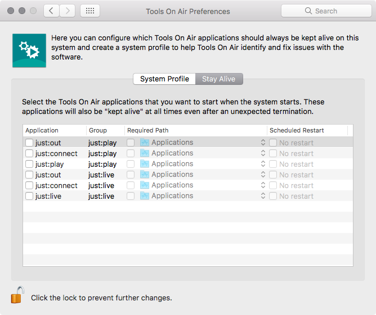376x315 pixels.
Task: Click the Group column header
Action: 105,130
